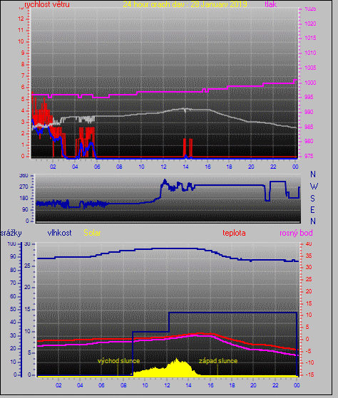Click the S compass direction letter
Image resolution: width=338 pixels, height=398 pixels.
click(x=313, y=198)
